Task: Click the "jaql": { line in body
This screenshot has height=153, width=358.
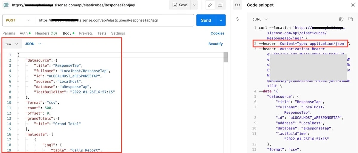Action: 52,145
